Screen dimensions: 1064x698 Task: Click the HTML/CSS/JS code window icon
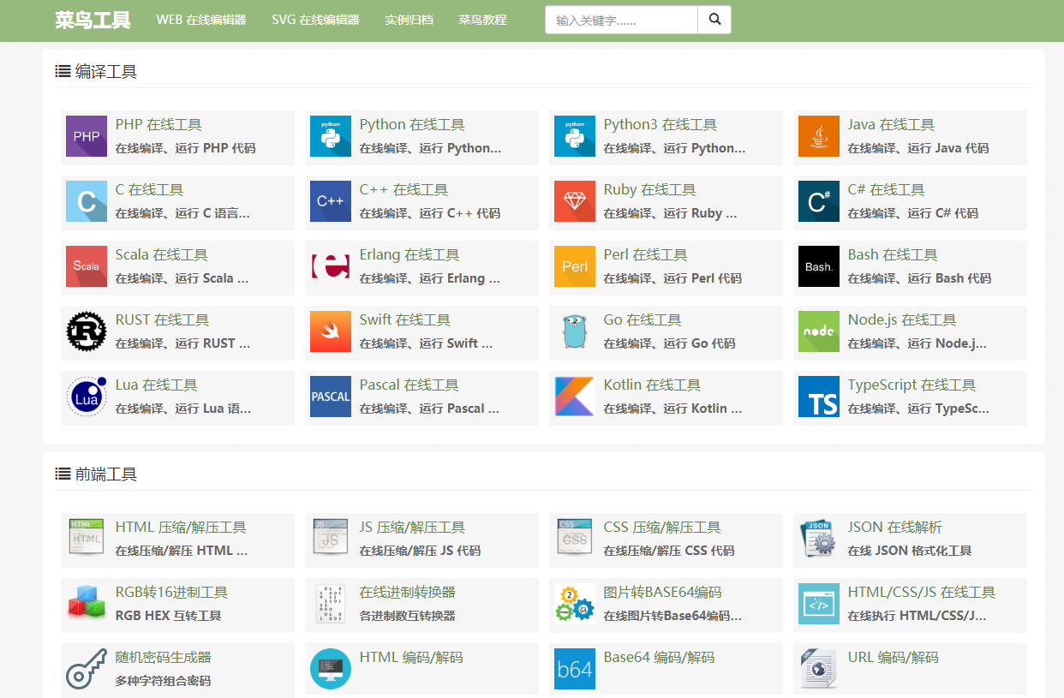(x=819, y=604)
